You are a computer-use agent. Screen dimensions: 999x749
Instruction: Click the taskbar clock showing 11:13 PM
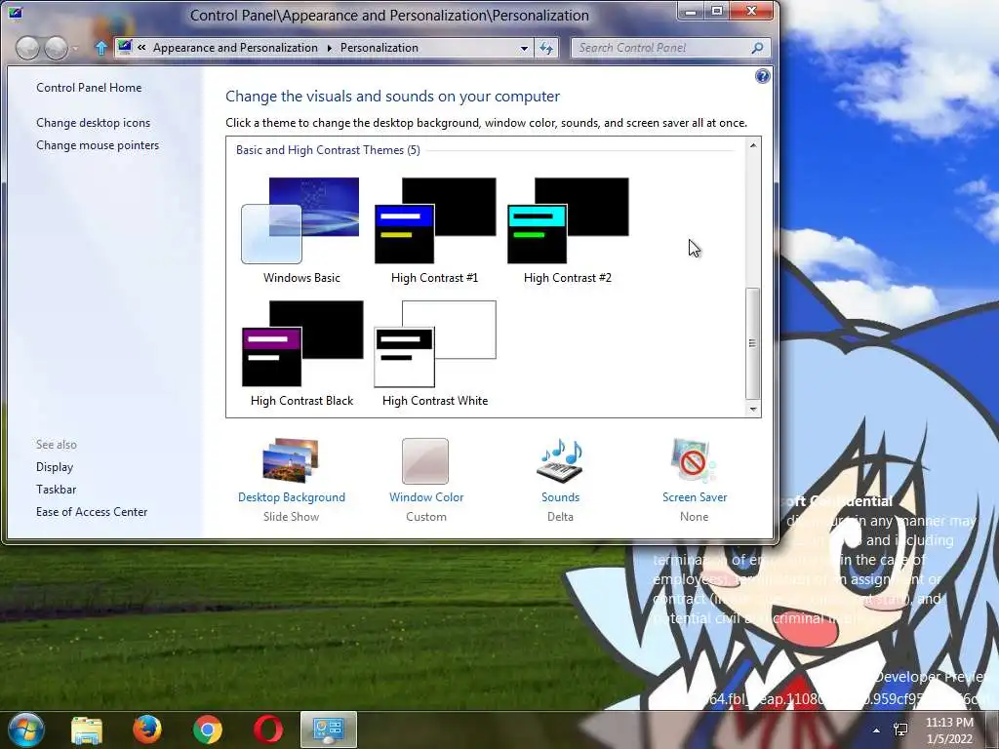point(949,730)
